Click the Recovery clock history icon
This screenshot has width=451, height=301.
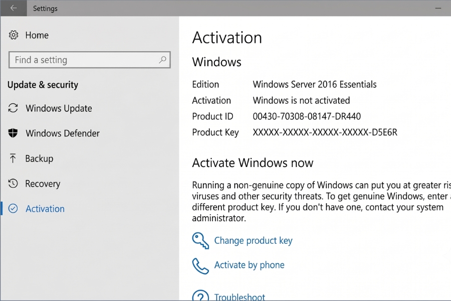pos(13,184)
